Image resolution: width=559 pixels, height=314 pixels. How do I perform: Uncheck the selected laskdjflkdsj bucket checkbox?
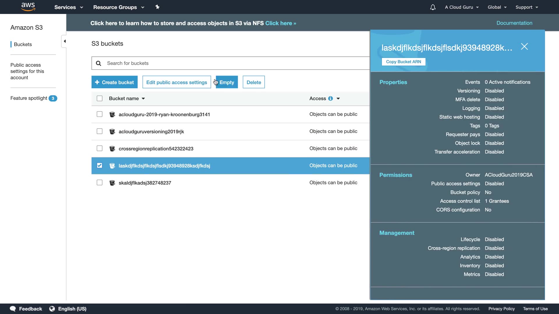point(100,165)
